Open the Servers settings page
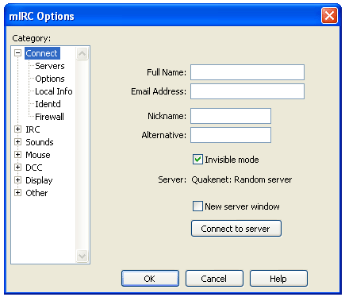This screenshot has height=297, width=345. pos(50,66)
